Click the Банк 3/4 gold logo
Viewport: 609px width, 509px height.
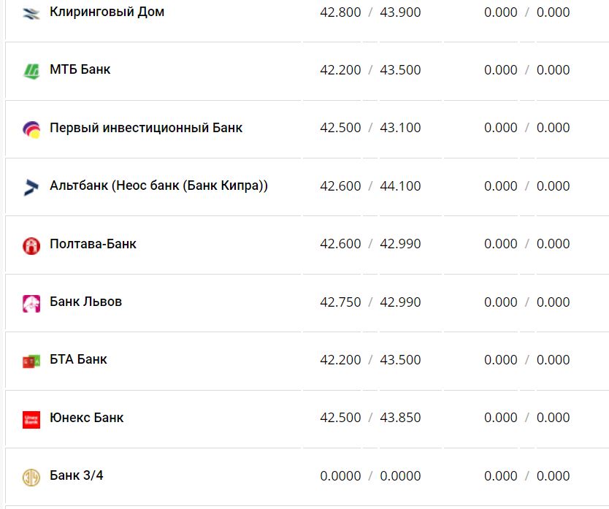click(x=31, y=477)
